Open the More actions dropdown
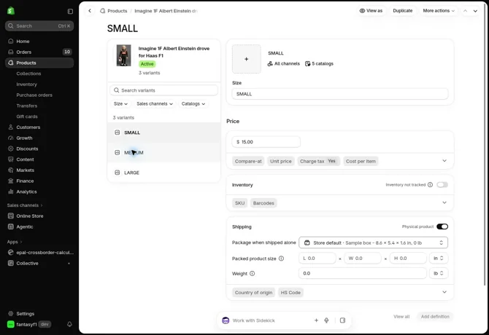489x335 pixels. [439, 11]
